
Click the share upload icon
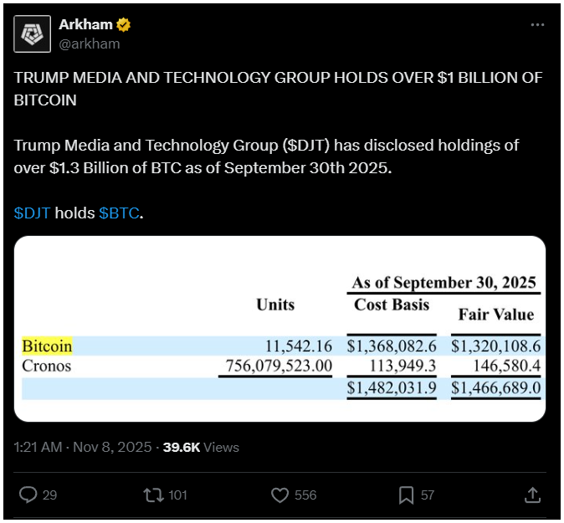click(531, 495)
